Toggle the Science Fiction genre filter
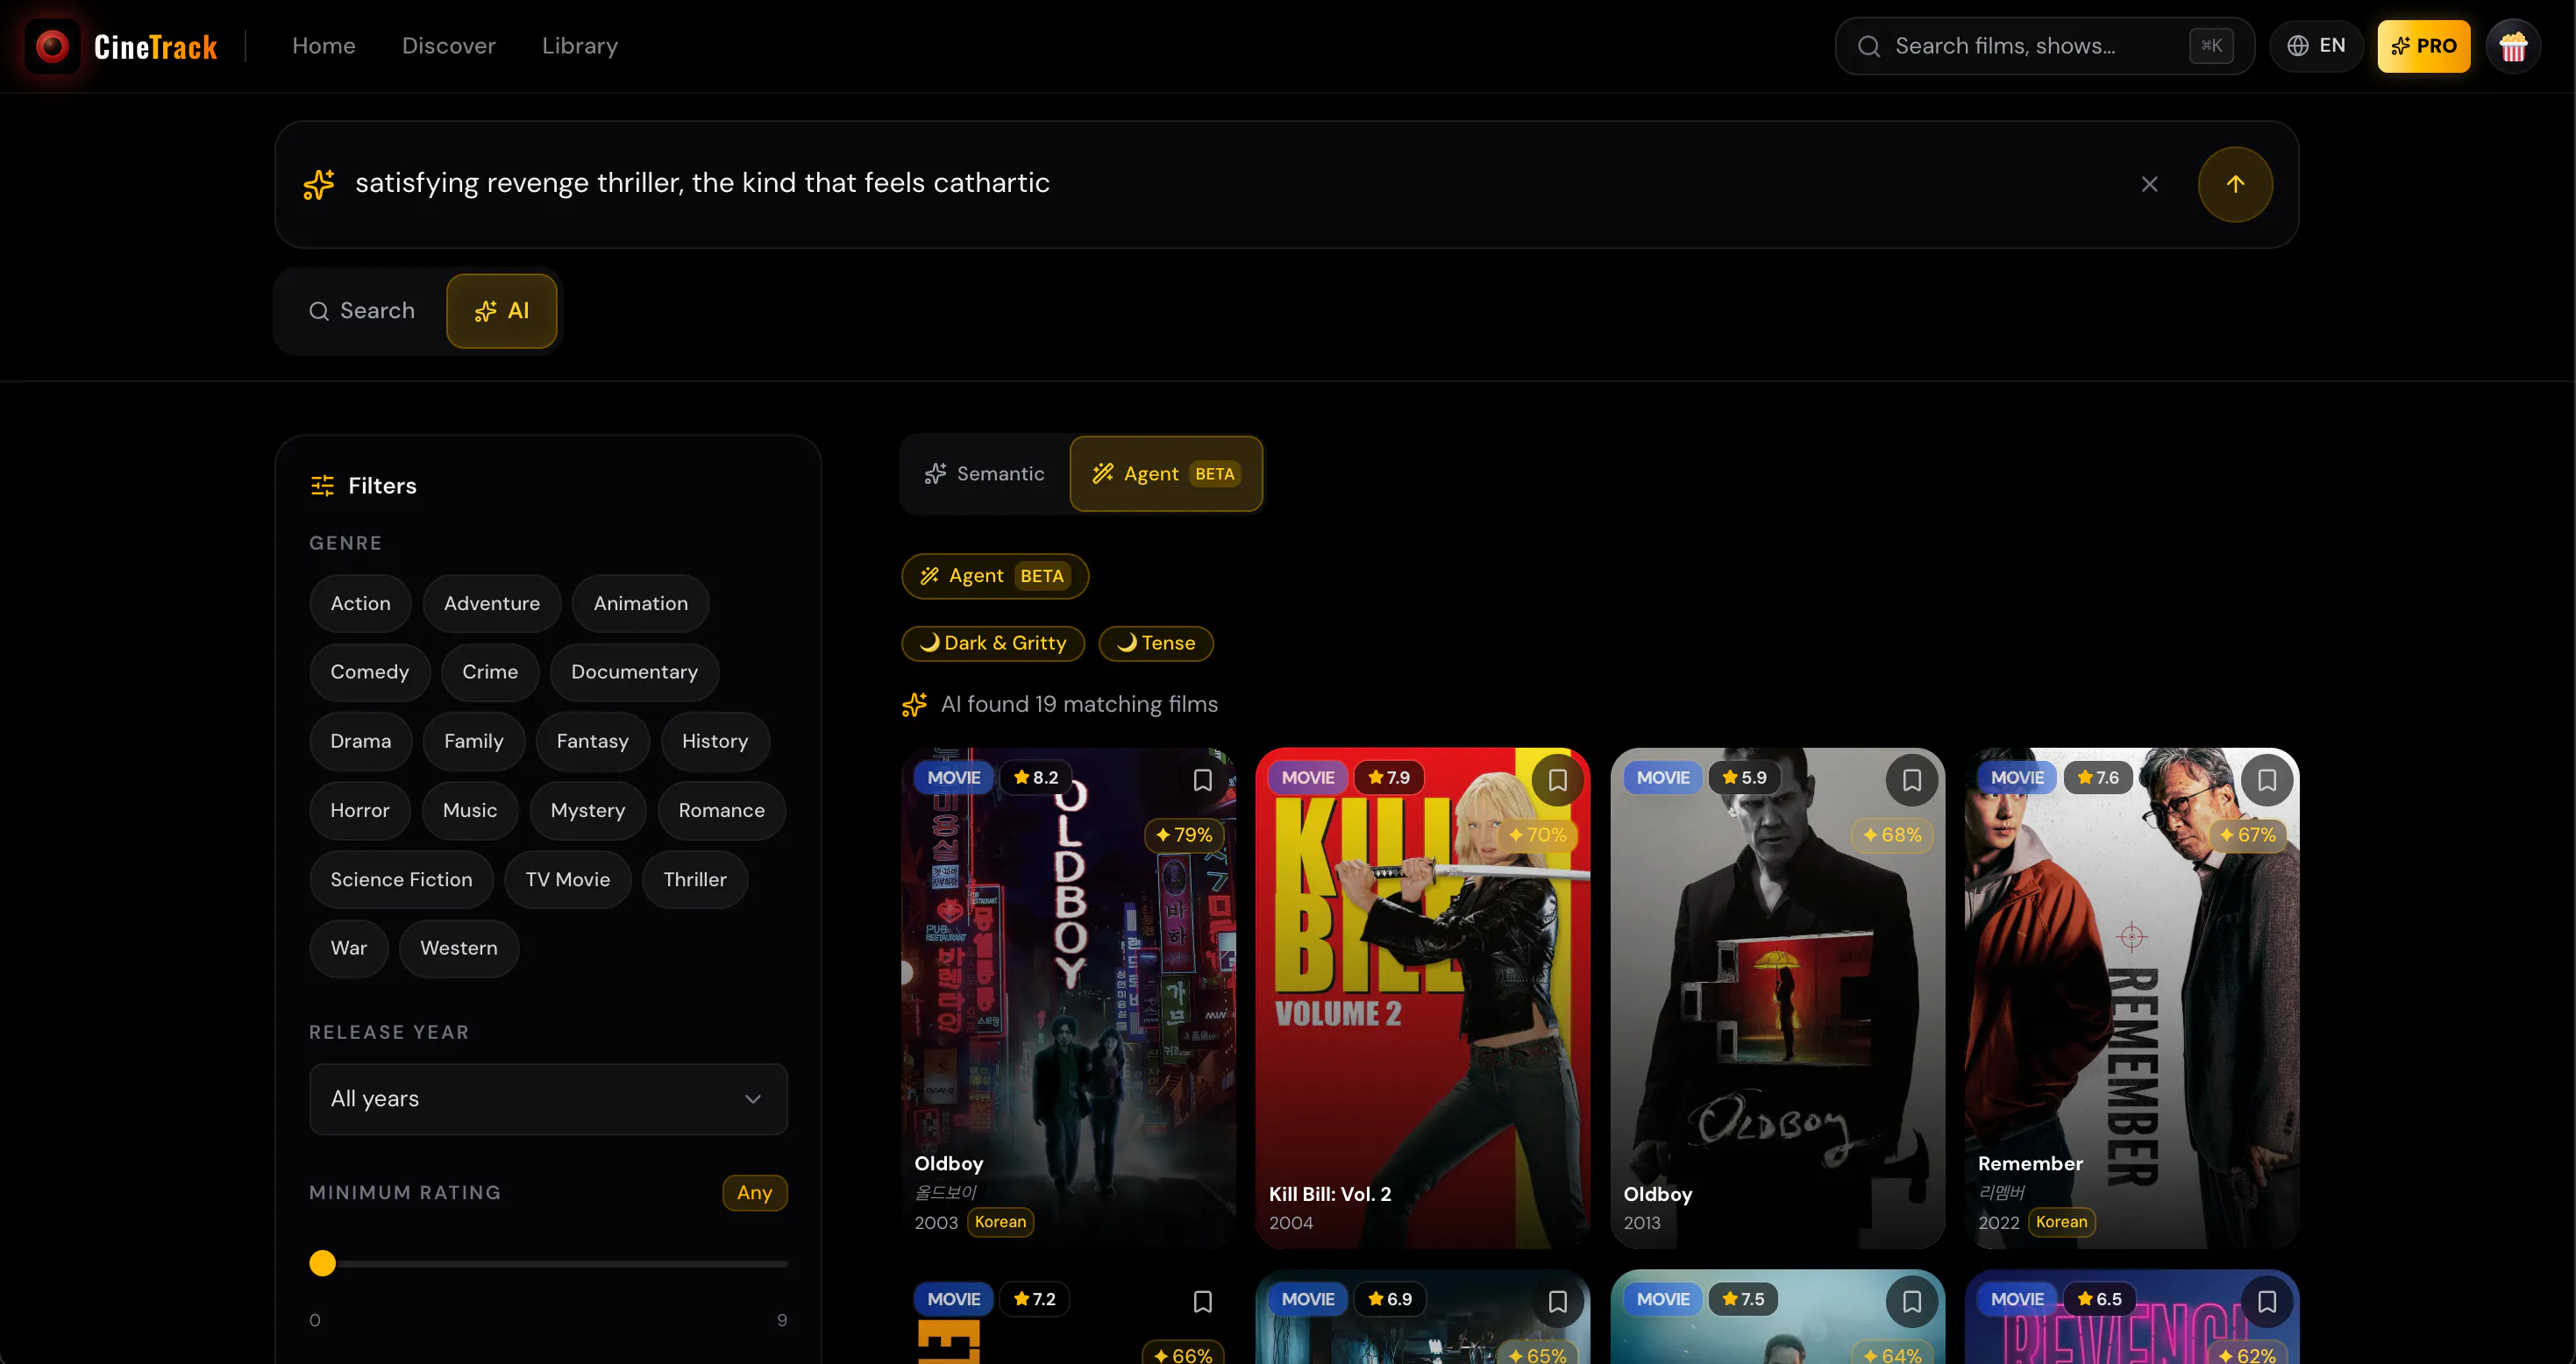This screenshot has height=1364, width=2576. pyautogui.click(x=401, y=880)
